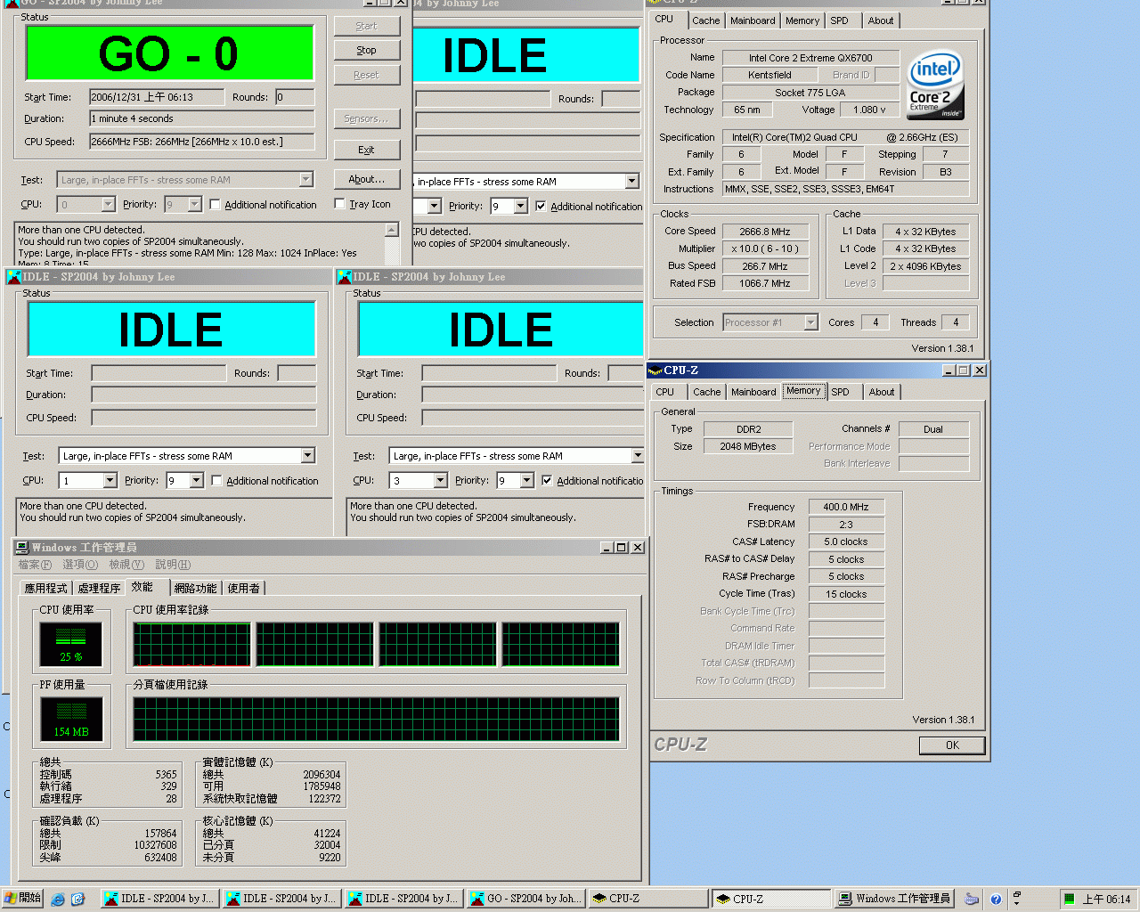Open Test dropdown in CPU 3 IDLE window
This screenshot has width=1140, height=912.
(637, 456)
